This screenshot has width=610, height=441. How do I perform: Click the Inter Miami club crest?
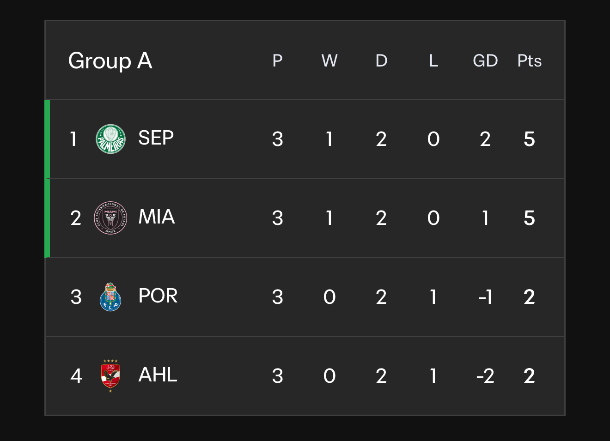(x=110, y=218)
